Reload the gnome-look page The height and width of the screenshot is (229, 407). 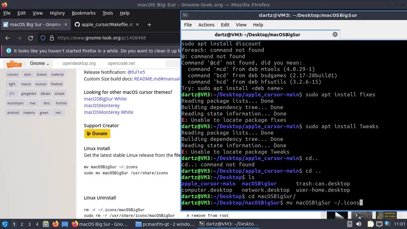coord(31,38)
